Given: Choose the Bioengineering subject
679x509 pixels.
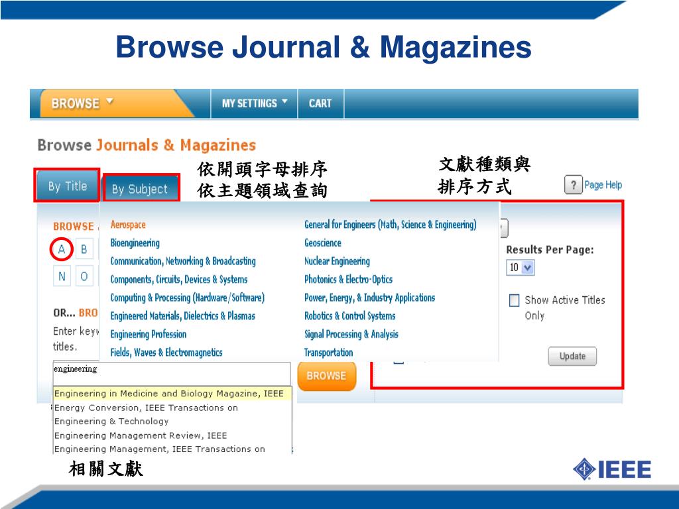Looking at the screenshot, I should point(135,243).
